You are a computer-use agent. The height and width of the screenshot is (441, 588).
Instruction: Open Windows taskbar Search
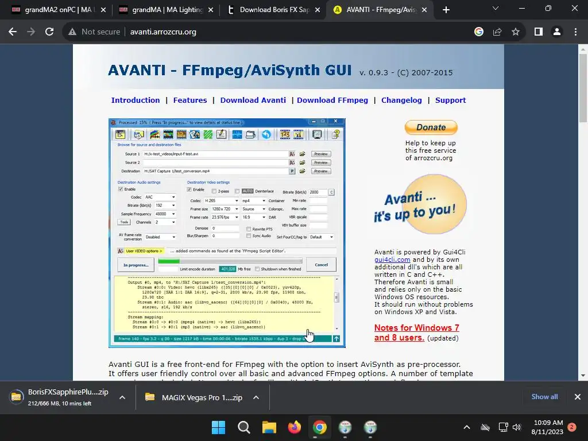(x=243, y=427)
